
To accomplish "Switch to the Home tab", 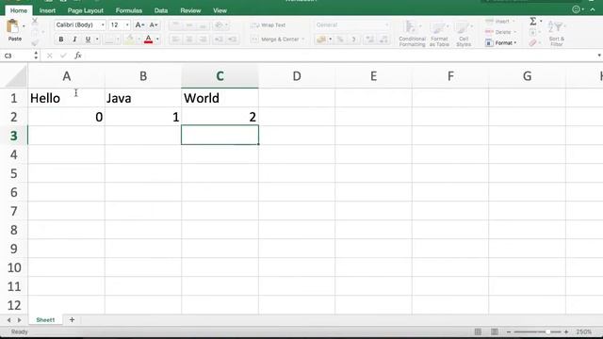I will tap(19, 10).
